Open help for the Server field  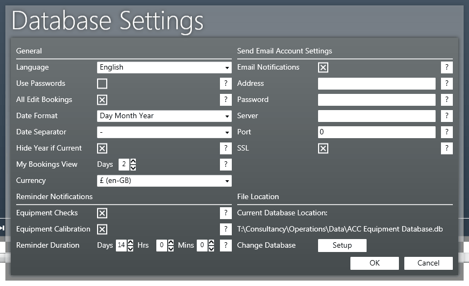click(447, 116)
